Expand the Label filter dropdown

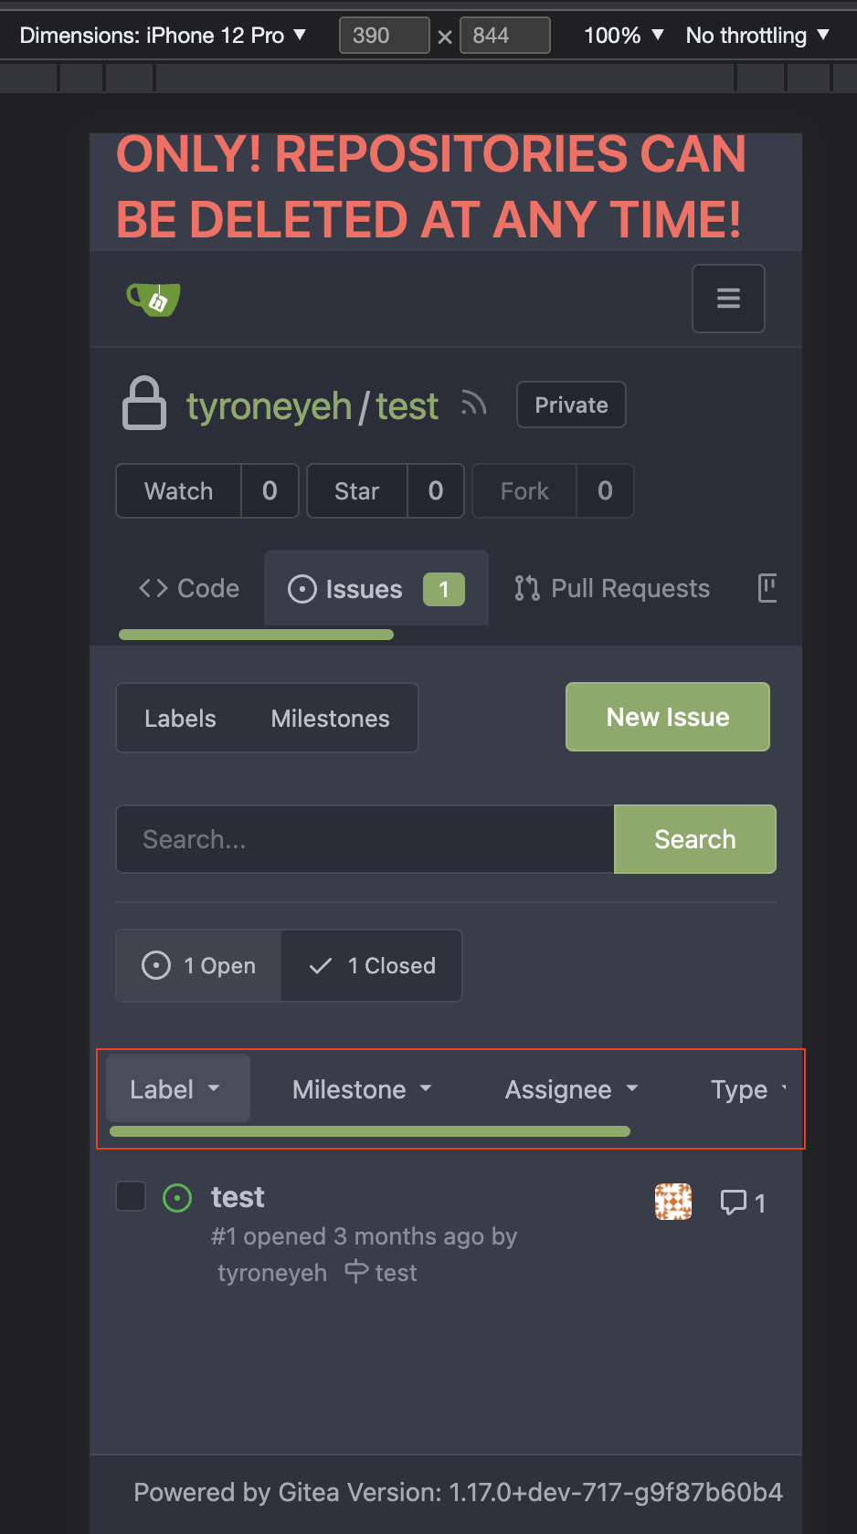(x=176, y=1088)
